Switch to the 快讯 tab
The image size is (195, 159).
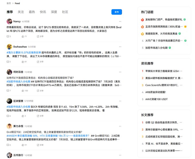43,12
